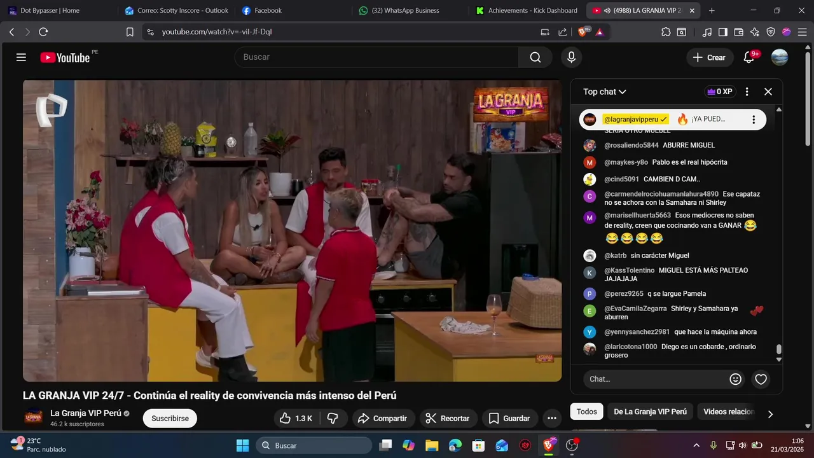View site information for youtube.com
This screenshot has width=814, height=458.
(x=150, y=32)
